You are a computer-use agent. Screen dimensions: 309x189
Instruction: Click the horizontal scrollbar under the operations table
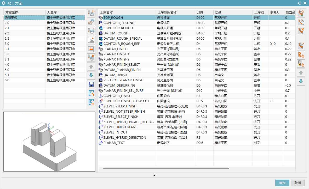(x=166, y=169)
